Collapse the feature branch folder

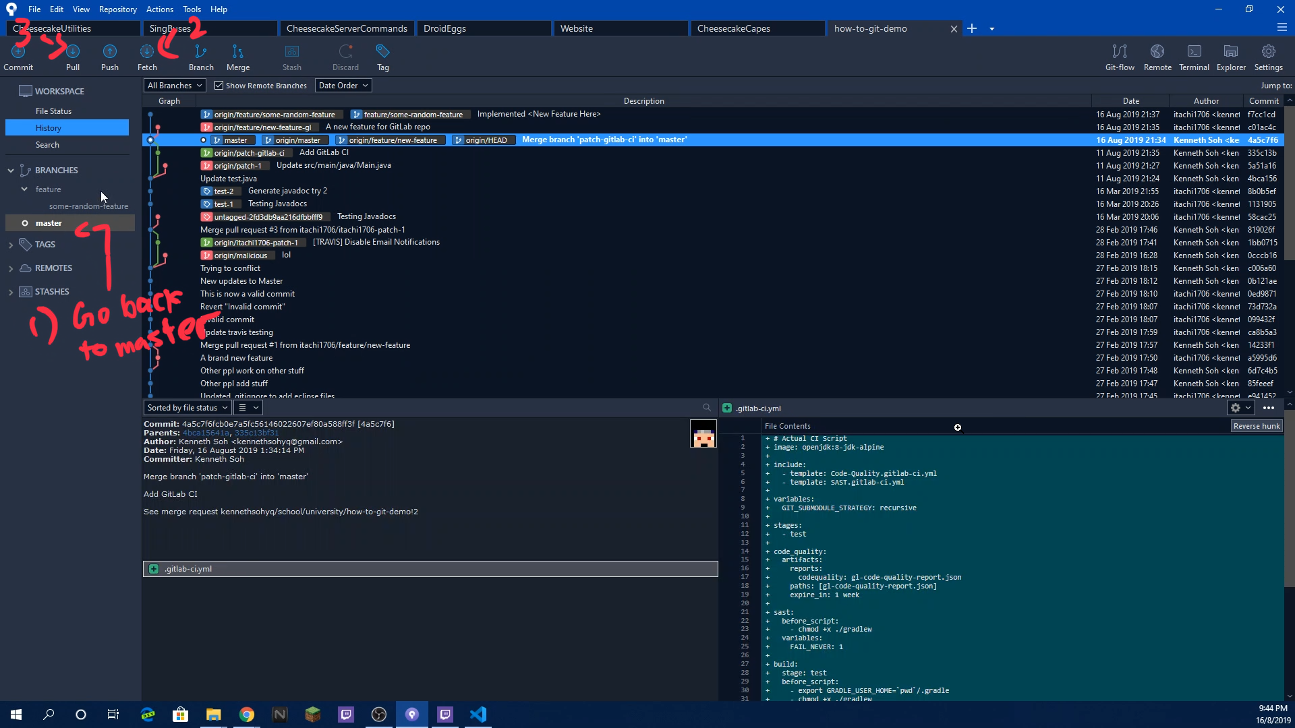(x=24, y=189)
